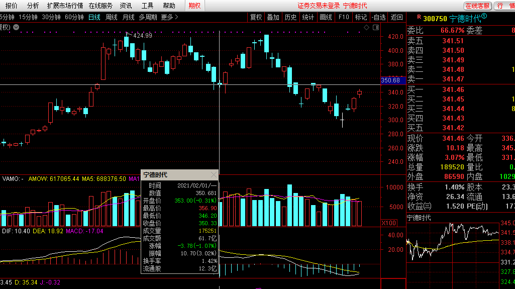
Task: Click the 委比 value 66.67%
Action: click(x=452, y=30)
